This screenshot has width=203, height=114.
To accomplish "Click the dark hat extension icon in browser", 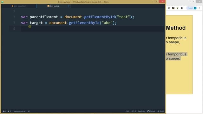I will pyautogui.click(x=178, y=8).
